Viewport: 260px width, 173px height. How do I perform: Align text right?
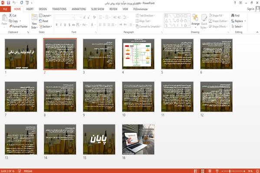pos(109,25)
